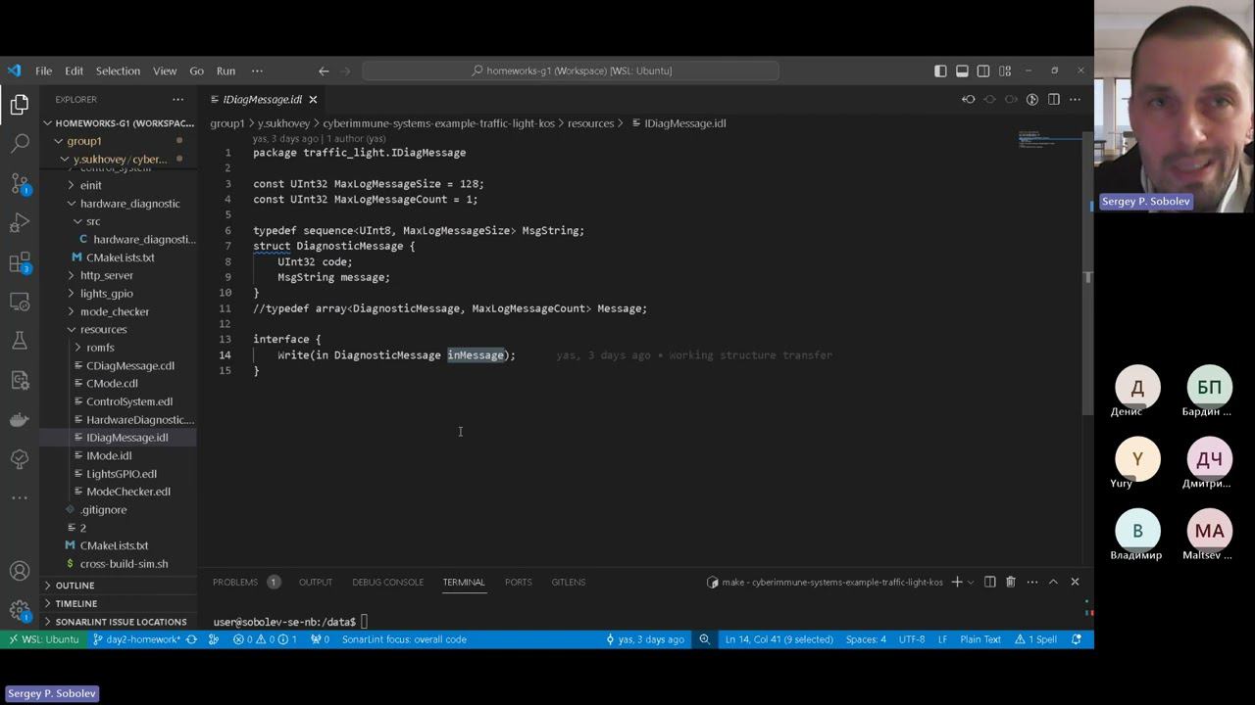Switch to the OUTPUT panel tab

(x=316, y=582)
